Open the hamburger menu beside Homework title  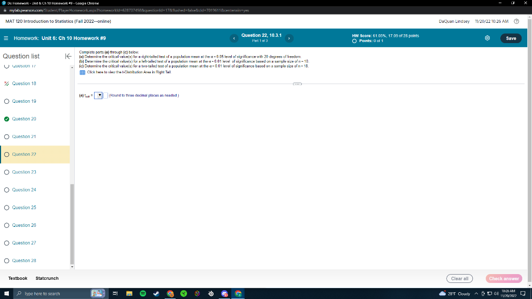click(x=6, y=38)
